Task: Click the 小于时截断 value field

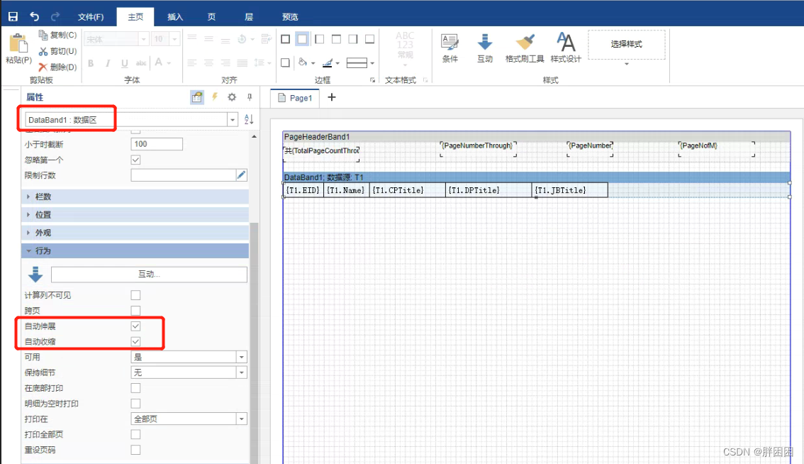Action: tap(157, 144)
